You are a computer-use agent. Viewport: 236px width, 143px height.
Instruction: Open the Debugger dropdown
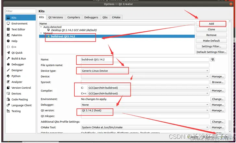[x=145, y=105]
